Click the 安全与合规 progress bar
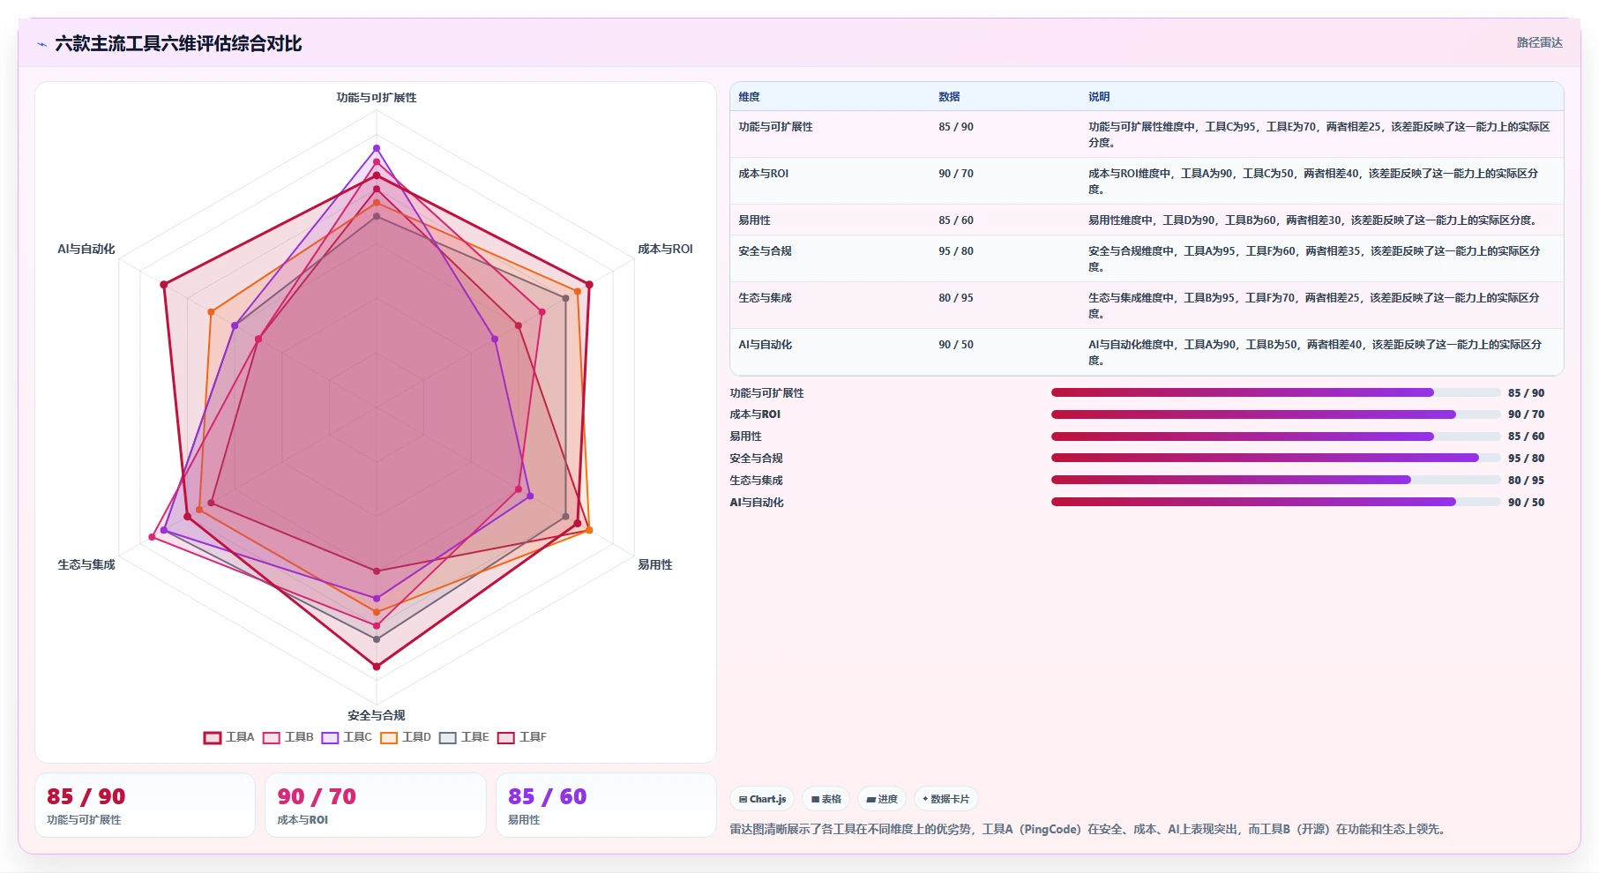The height and width of the screenshot is (873, 1599). coord(1275,458)
